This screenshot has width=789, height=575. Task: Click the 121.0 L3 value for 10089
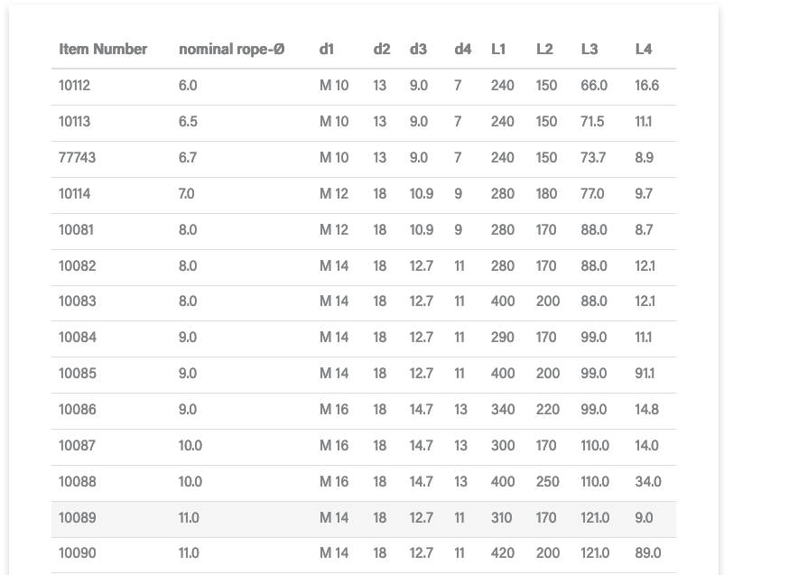pos(595,518)
